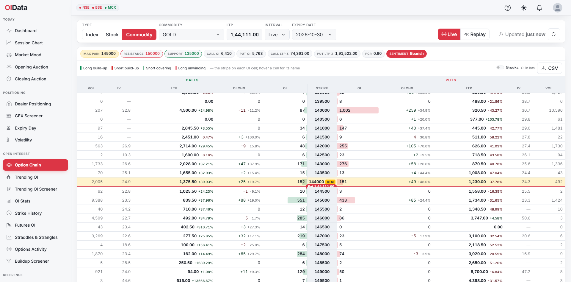Click the GEX Screener grid icon
571x282 pixels.
(9, 116)
